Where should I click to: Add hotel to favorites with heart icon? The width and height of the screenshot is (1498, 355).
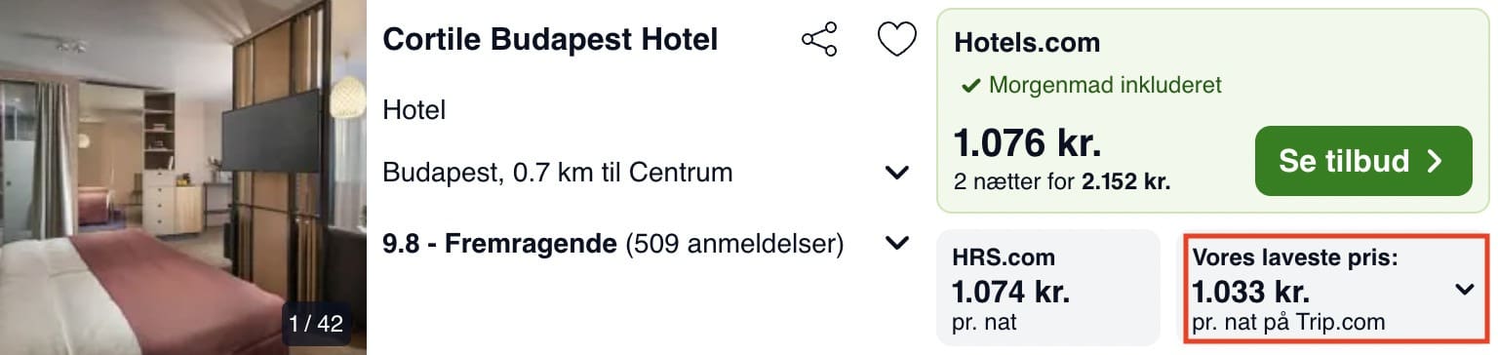[x=896, y=40]
